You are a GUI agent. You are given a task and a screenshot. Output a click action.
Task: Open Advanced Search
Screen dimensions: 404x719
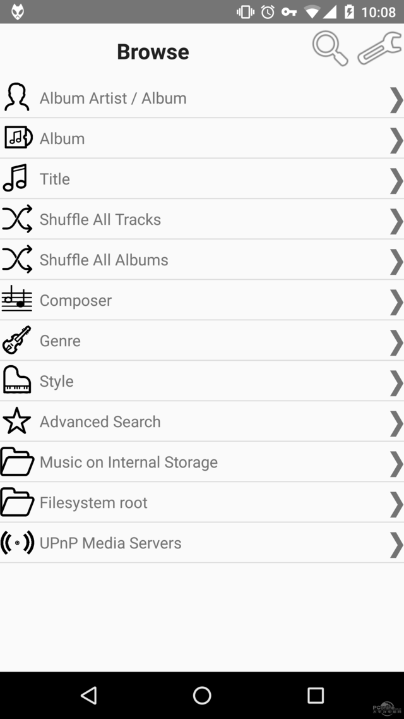point(202,421)
